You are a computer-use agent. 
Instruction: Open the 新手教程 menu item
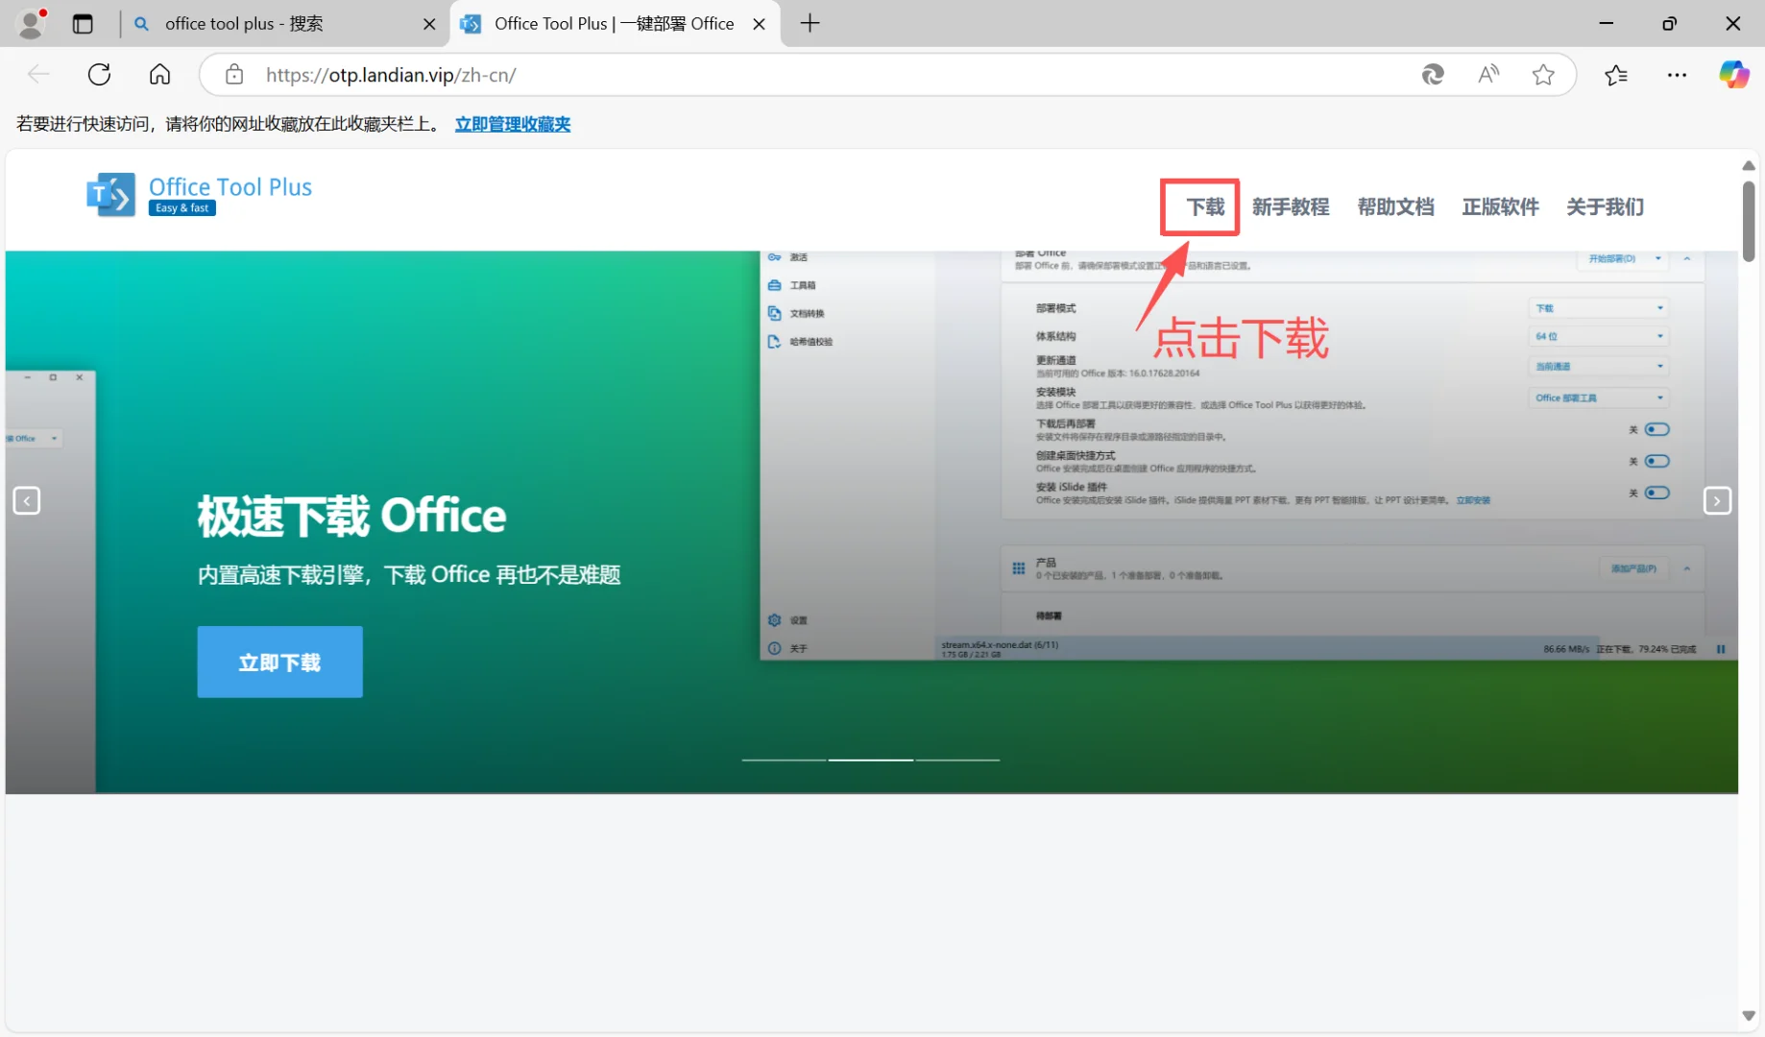1291,206
